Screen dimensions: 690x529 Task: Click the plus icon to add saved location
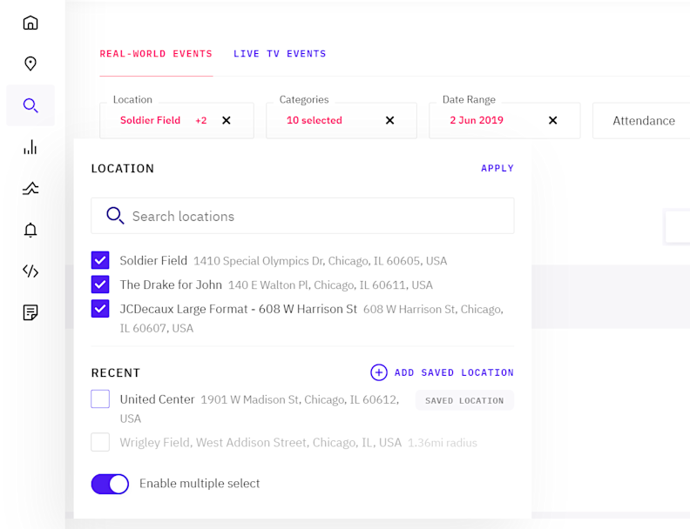[x=378, y=372]
